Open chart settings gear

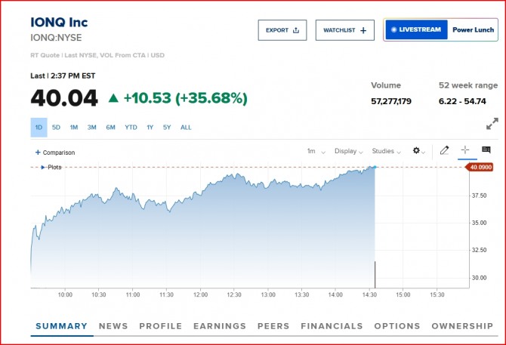[x=416, y=151]
